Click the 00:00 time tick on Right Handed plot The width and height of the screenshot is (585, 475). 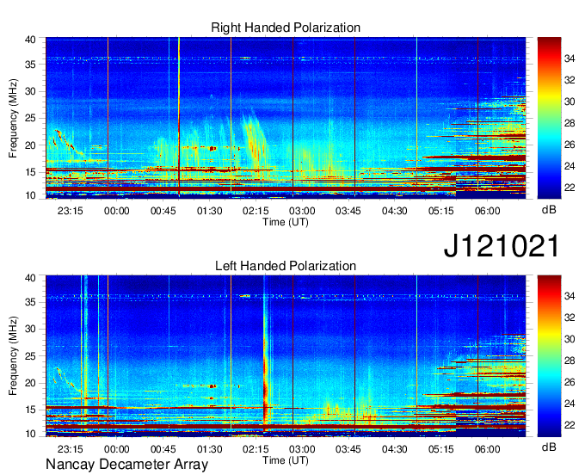[x=117, y=211]
